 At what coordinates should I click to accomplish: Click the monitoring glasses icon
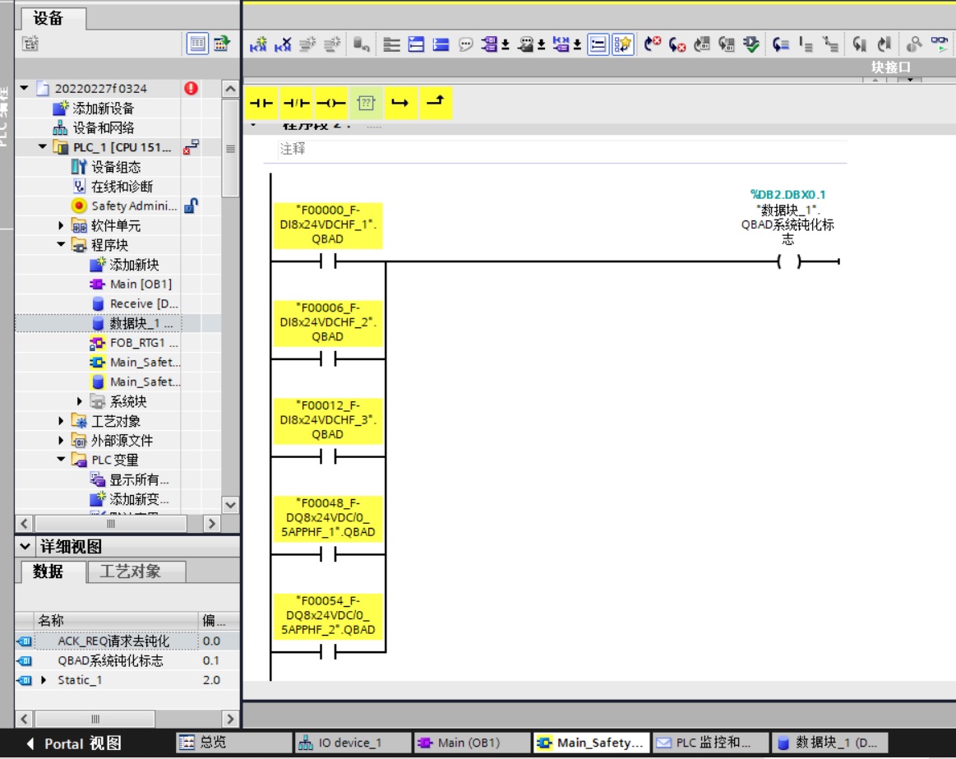pos(938,44)
